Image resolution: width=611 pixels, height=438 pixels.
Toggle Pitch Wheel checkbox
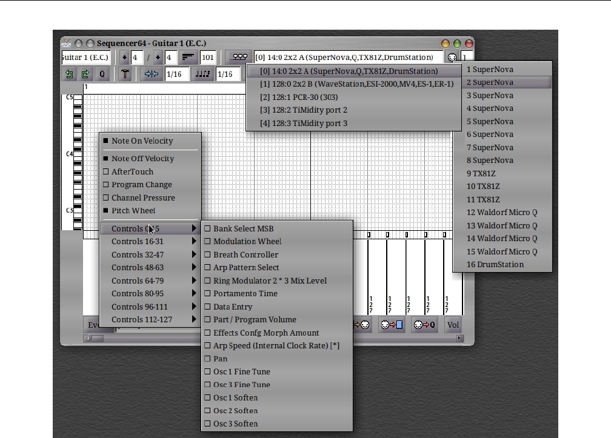[x=106, y=211]
